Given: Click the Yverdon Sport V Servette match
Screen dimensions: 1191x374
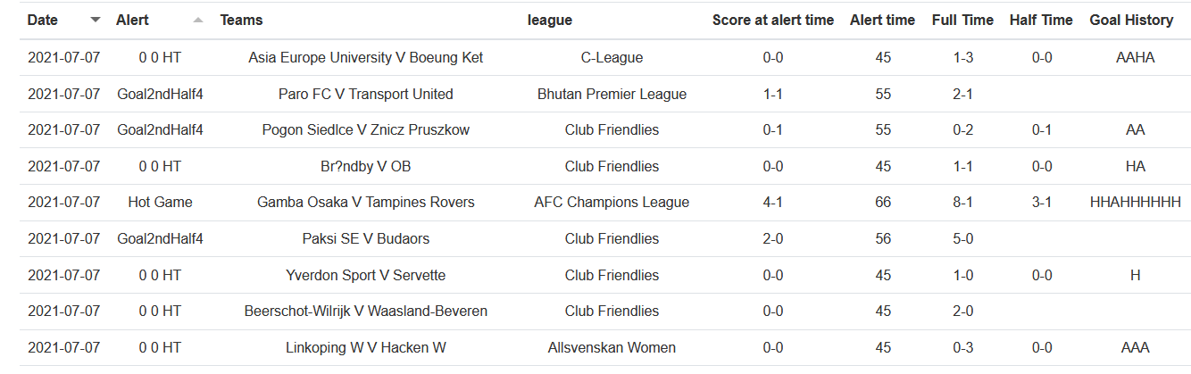Looking at the screenshot, I should 366,275.
